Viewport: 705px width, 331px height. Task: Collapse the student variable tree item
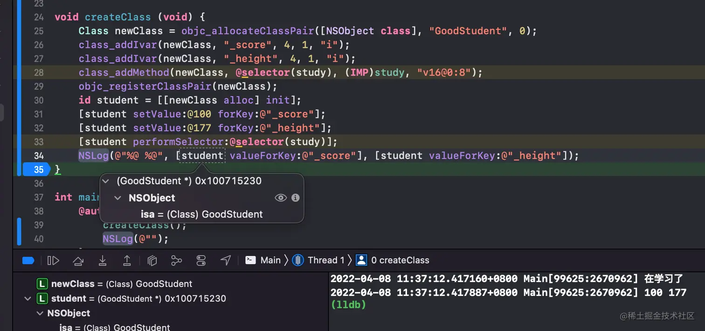coord(28,298)
